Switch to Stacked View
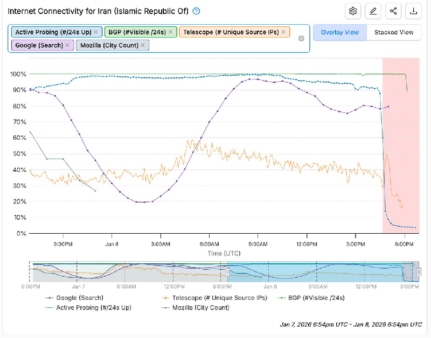431x338 pixels. [394, 32]
